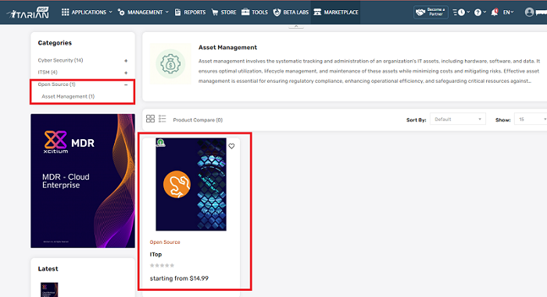Collapse the Open Source category minus

(126, 85)
